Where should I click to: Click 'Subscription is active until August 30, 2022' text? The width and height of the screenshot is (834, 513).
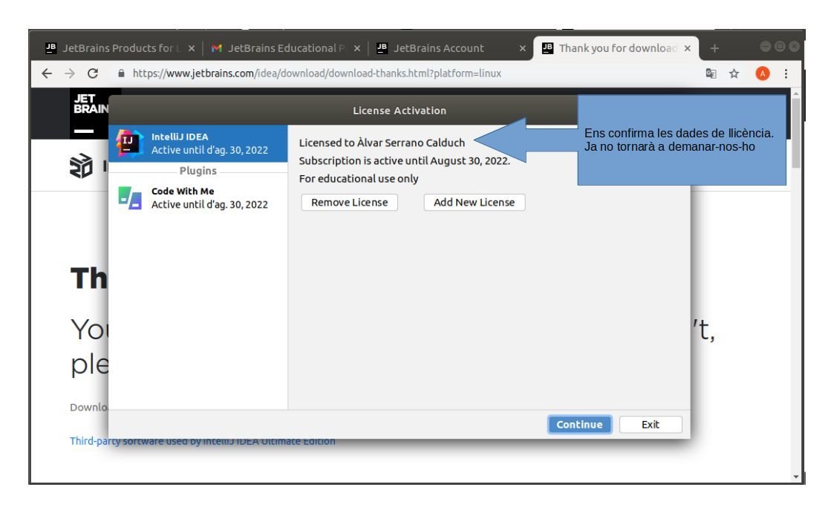click(x=404, y=161)
